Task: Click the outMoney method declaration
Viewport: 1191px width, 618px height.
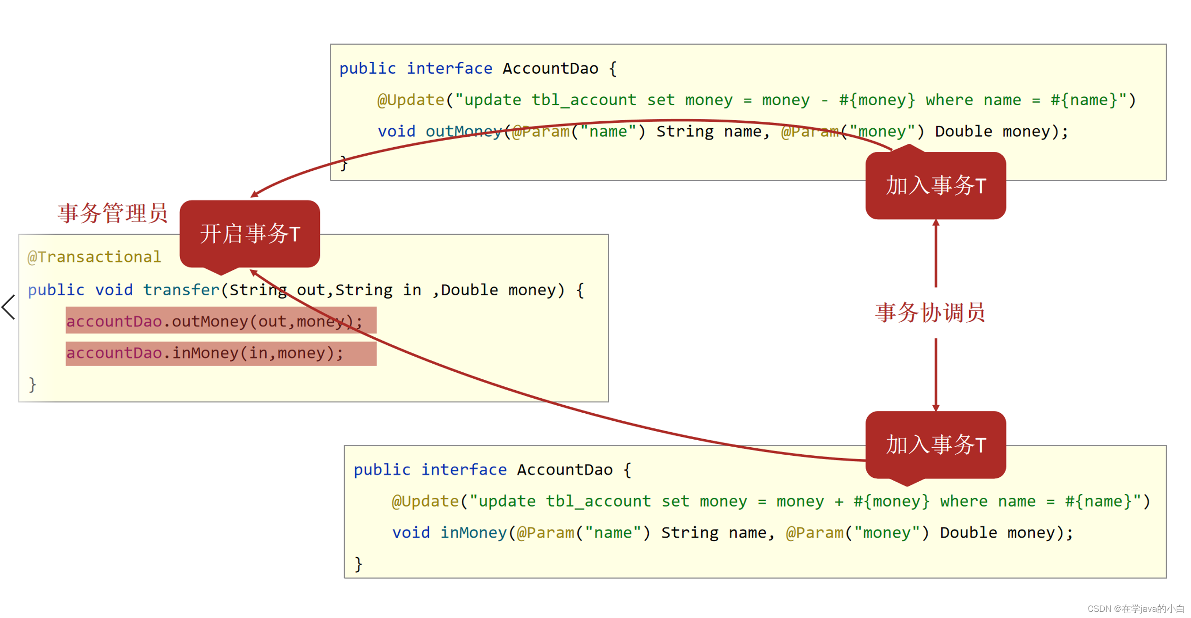Action: pyautogui.click(x=722, y=132)
